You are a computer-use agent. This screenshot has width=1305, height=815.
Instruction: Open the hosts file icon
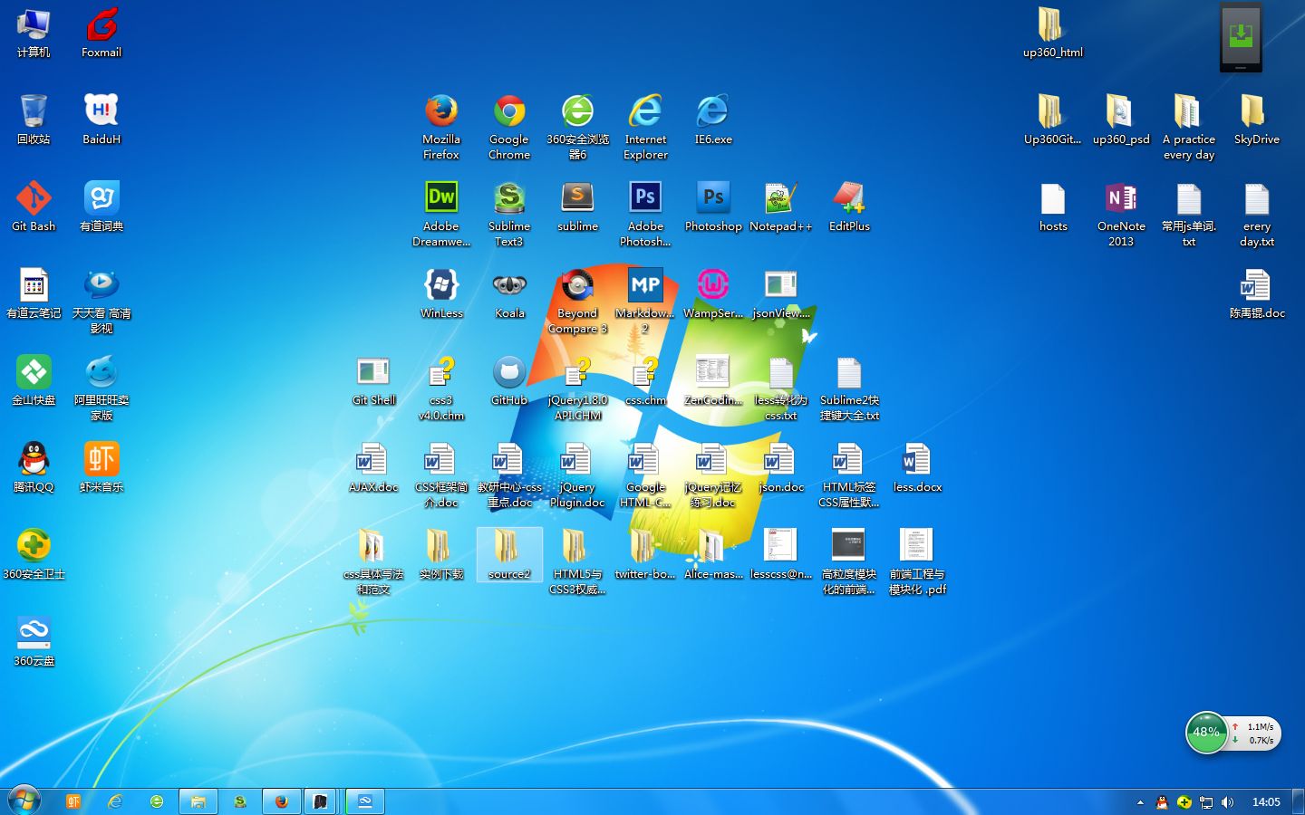[1053, 206]
